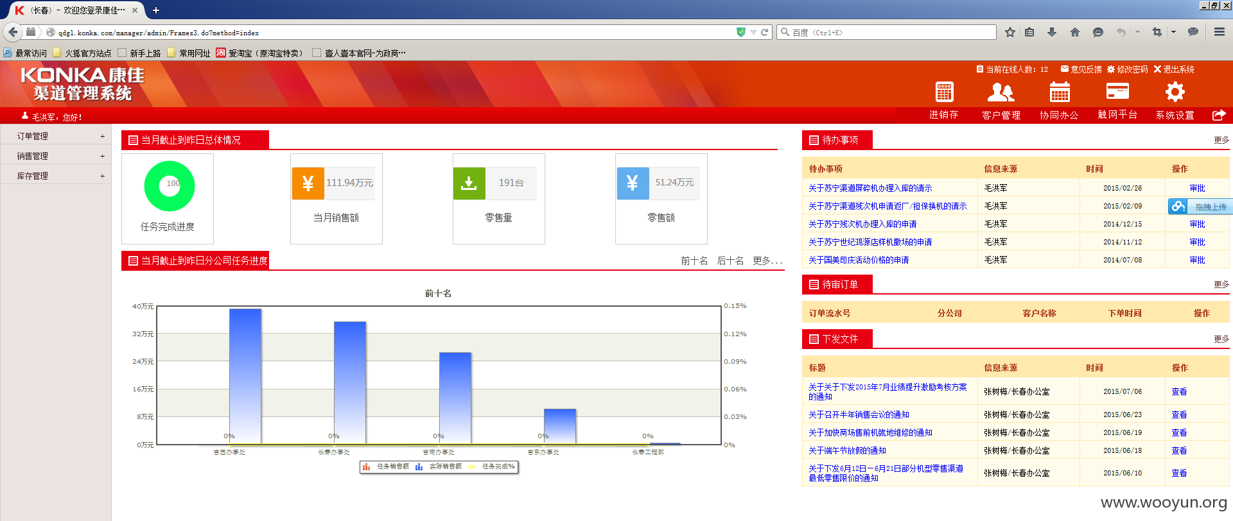Viewport: 1233px width, 521px height.
Task: Switch chart to 前十名
Action: 694,260
